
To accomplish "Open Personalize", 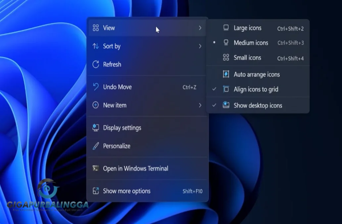I will point(147,146).
